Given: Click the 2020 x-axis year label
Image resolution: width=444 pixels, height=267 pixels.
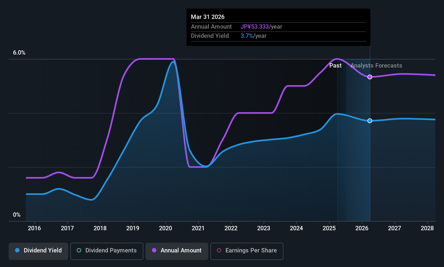Looking at the screenshot, I should 165,228.
